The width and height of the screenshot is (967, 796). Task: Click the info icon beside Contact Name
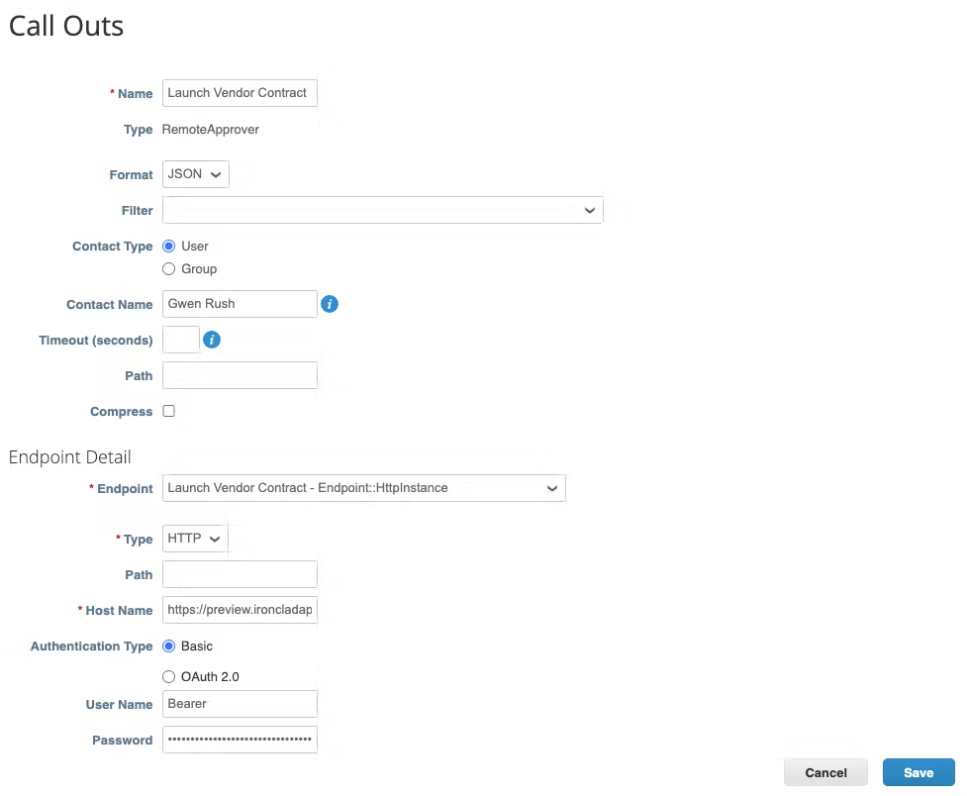[330, 304]
